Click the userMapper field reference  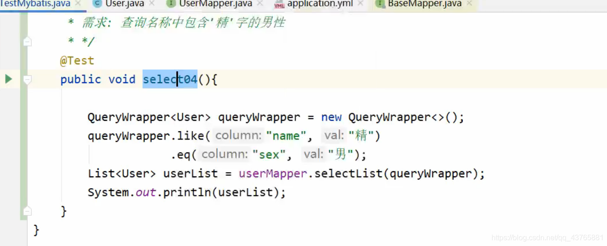(x=273, y=174)
